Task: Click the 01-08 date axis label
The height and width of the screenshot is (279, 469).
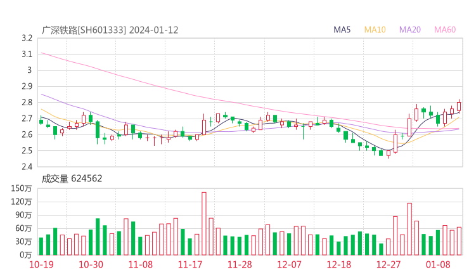Action: click(x=438, y=264)
